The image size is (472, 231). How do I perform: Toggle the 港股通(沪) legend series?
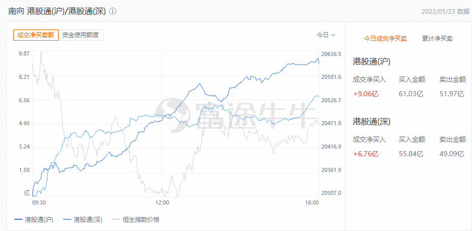[34, 220]
